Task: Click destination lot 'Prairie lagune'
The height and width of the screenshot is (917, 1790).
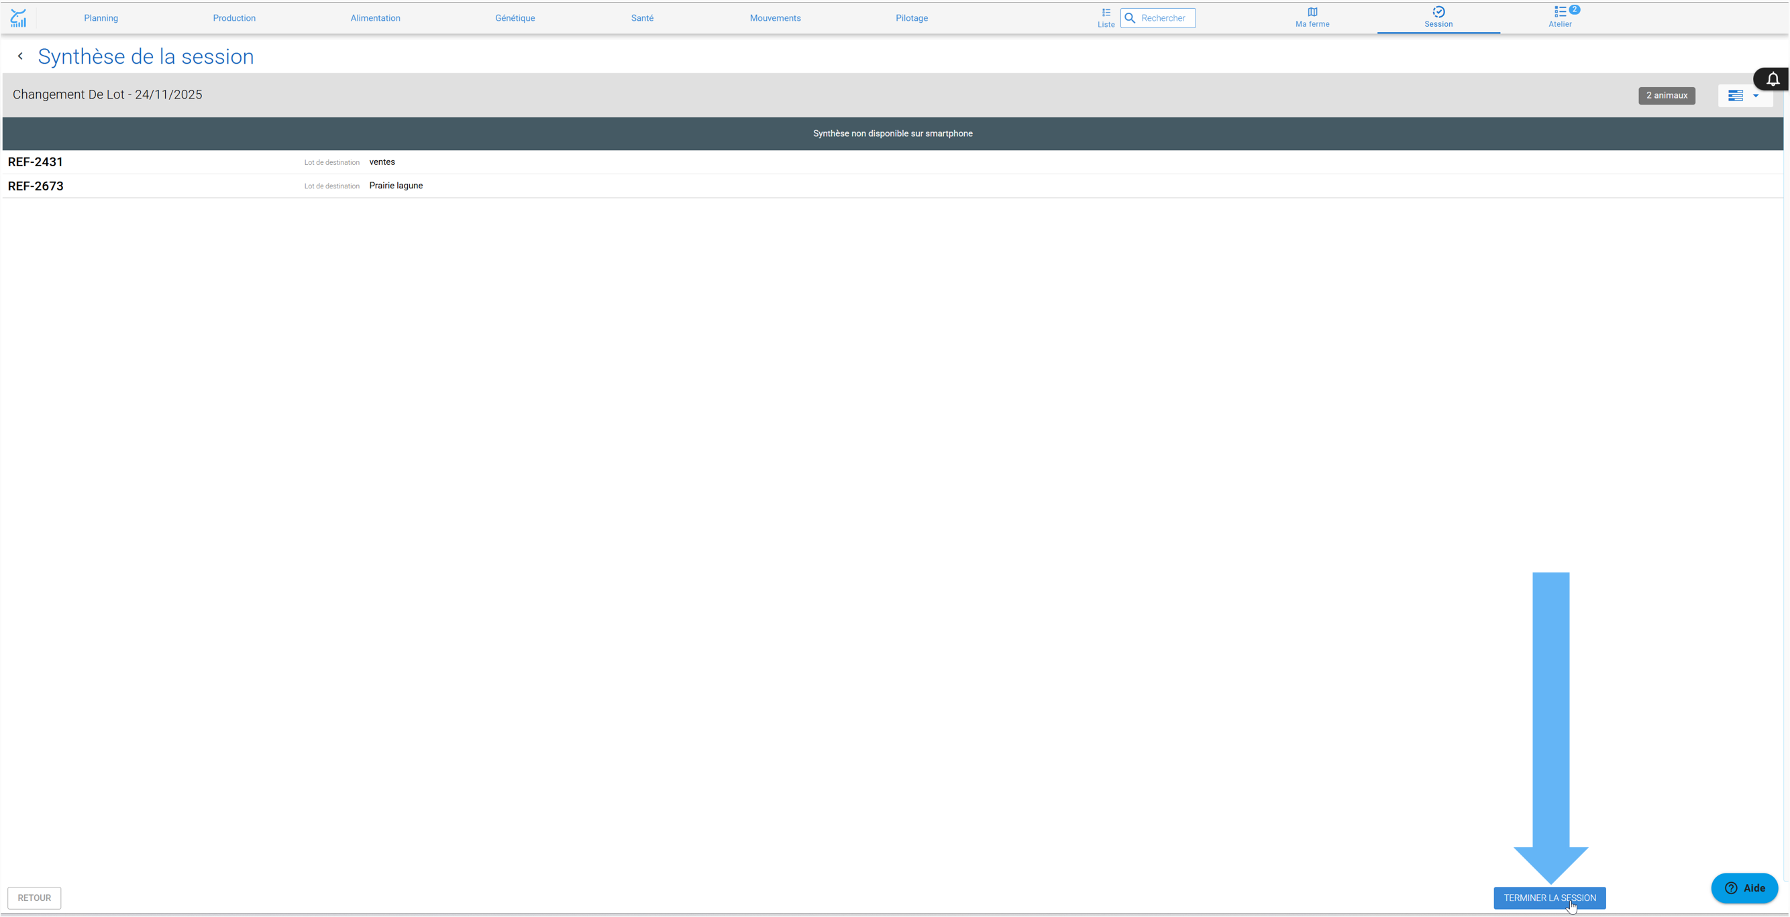Action: [396, 185]
